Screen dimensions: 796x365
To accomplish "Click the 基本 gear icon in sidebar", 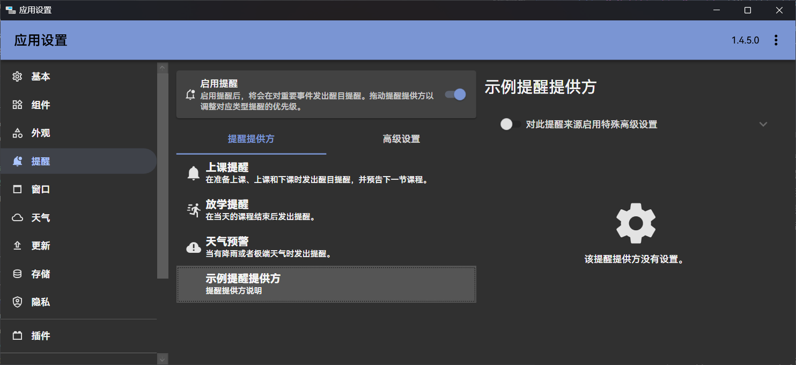I will pos(18,77).
